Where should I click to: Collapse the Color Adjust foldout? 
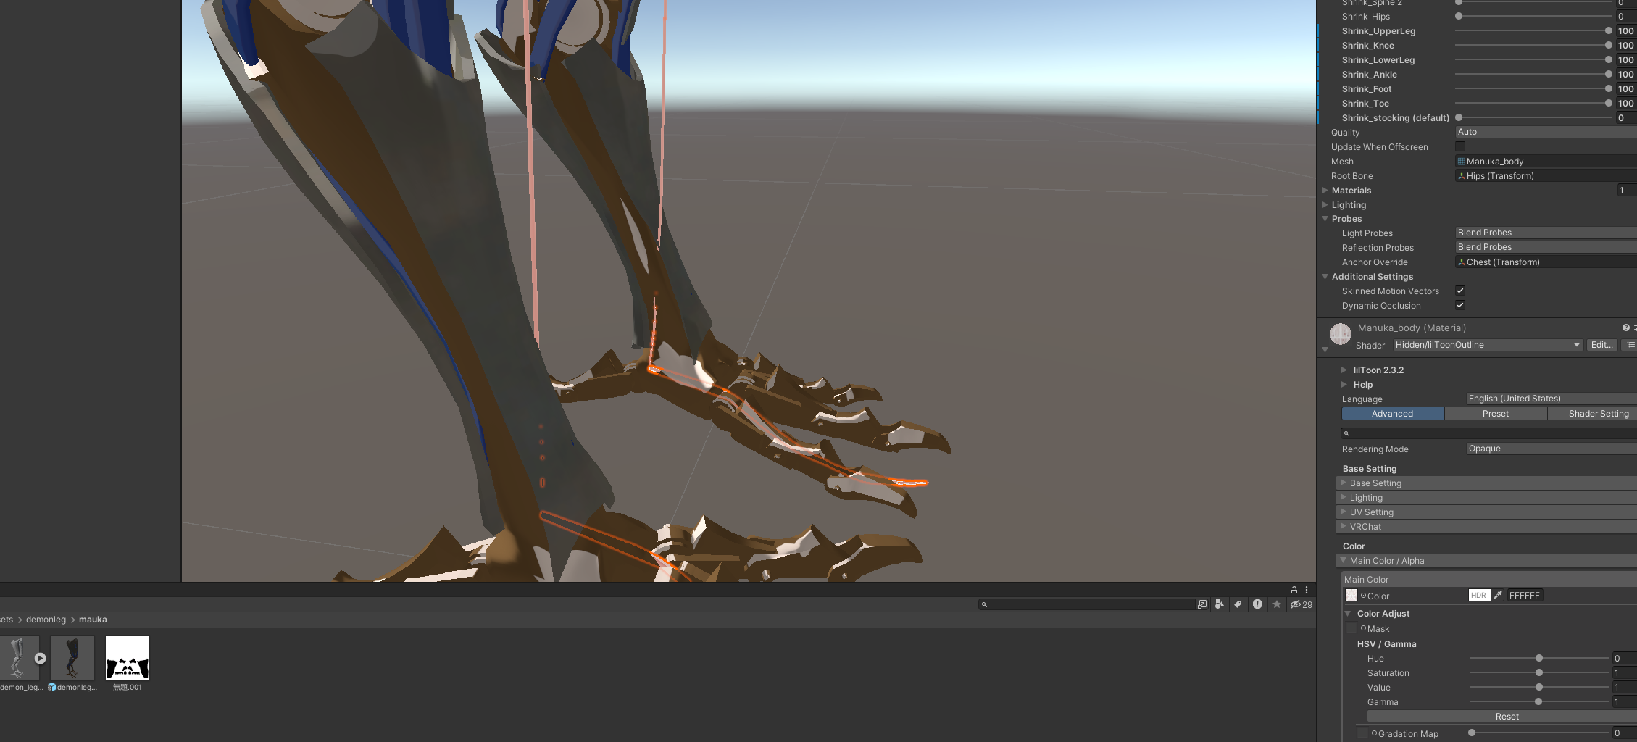pos(1348,613)
